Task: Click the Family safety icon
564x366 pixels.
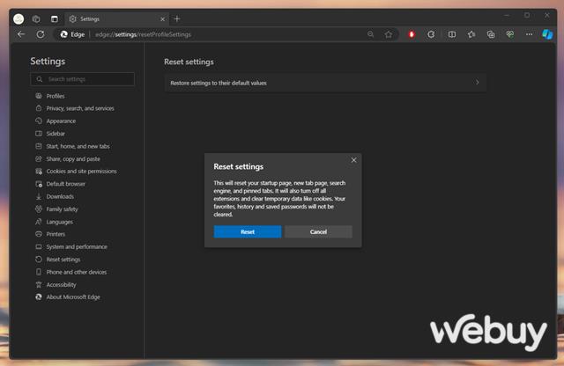Action: (39, 209)
